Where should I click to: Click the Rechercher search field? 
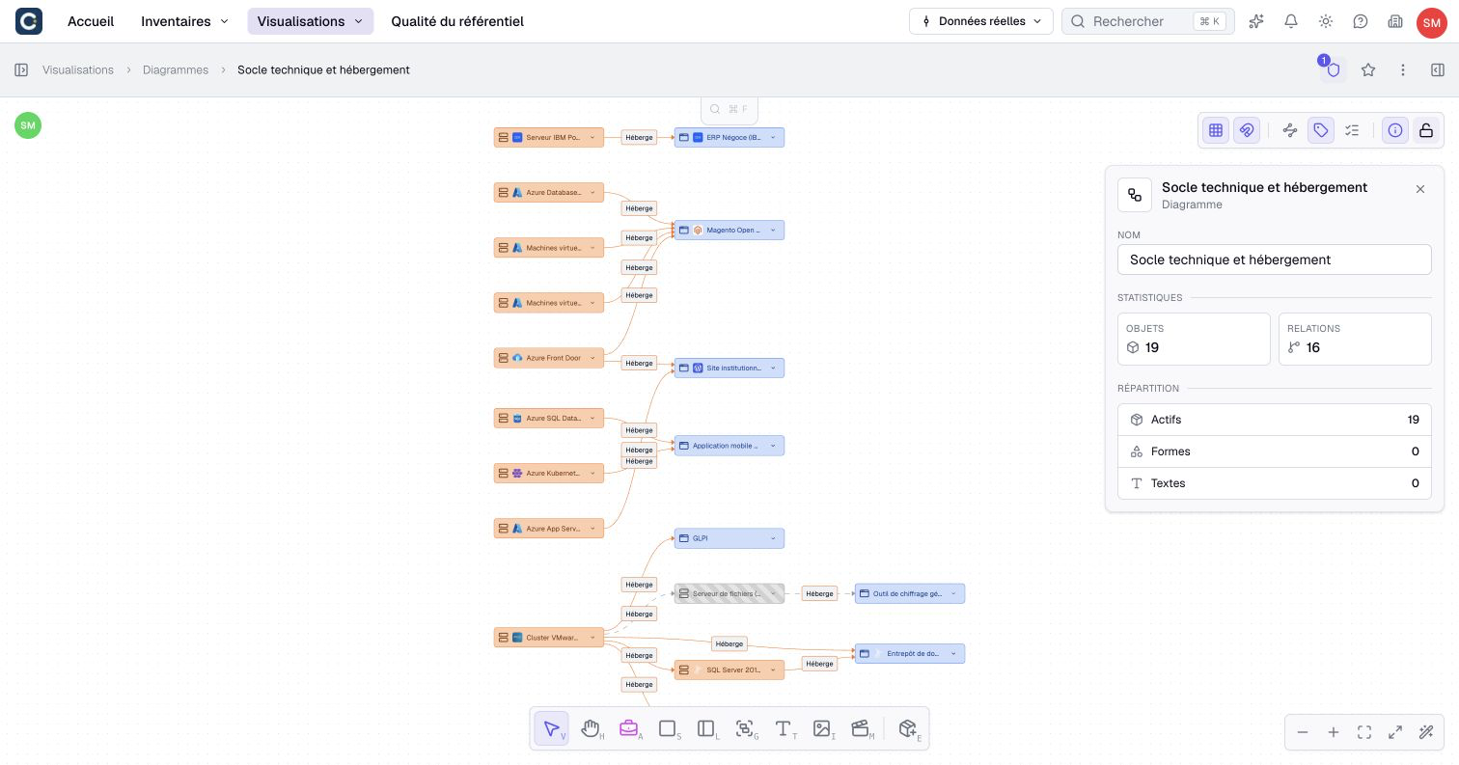[1147, 21]
